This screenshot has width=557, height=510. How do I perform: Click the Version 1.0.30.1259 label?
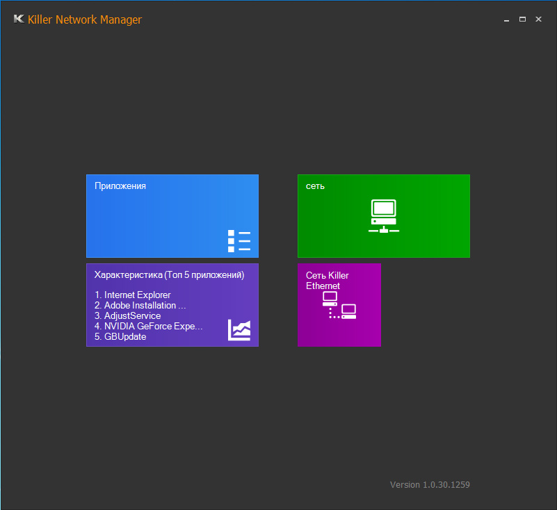click(x=430, y=485)
